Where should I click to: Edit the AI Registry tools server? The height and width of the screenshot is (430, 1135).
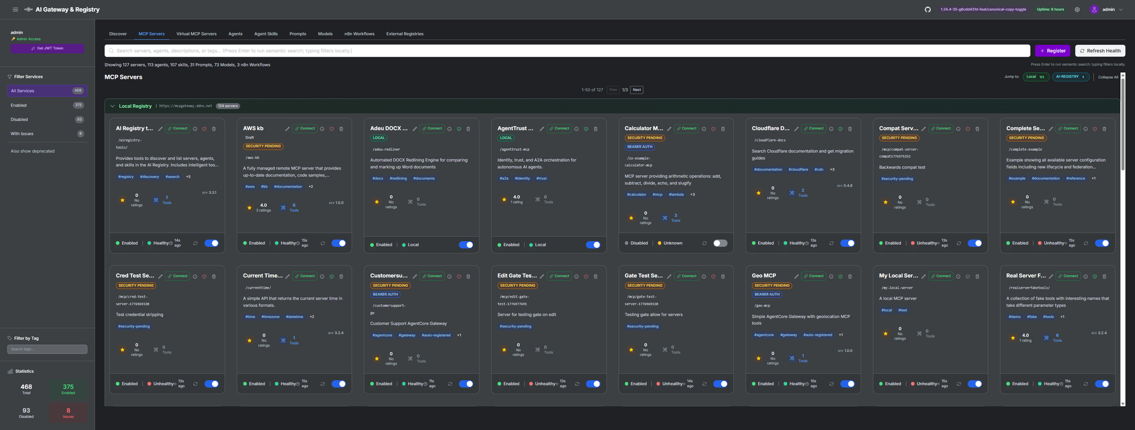160,129
